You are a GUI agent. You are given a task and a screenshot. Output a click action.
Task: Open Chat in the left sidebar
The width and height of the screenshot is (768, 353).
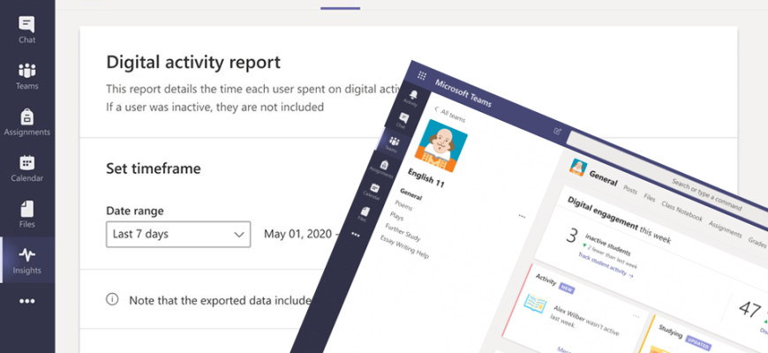[26, 28]
